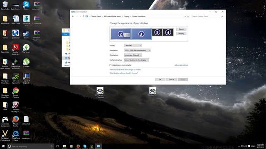Screen dimensions: 266x149
Task: Click the File tab in Explorer window
Action: pyautogui.click(x=66, y=34)
